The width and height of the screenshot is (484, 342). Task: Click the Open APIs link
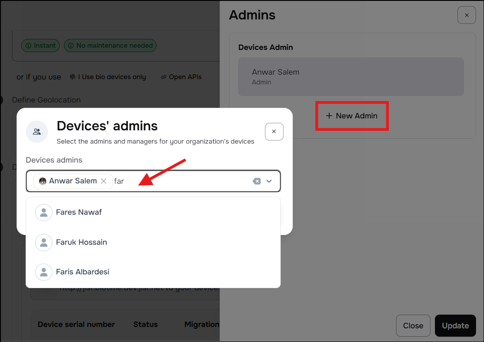pos(181,77)
